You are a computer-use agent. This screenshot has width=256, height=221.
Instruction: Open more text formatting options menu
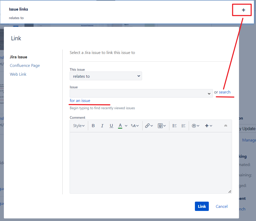[x=135, y=126]
